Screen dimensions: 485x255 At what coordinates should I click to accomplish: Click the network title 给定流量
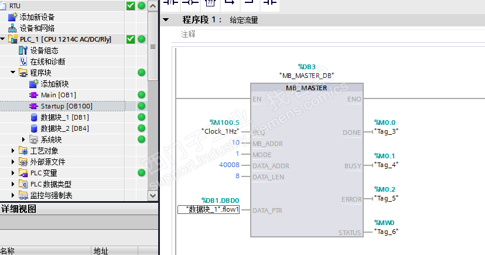[x=244, y=20]
